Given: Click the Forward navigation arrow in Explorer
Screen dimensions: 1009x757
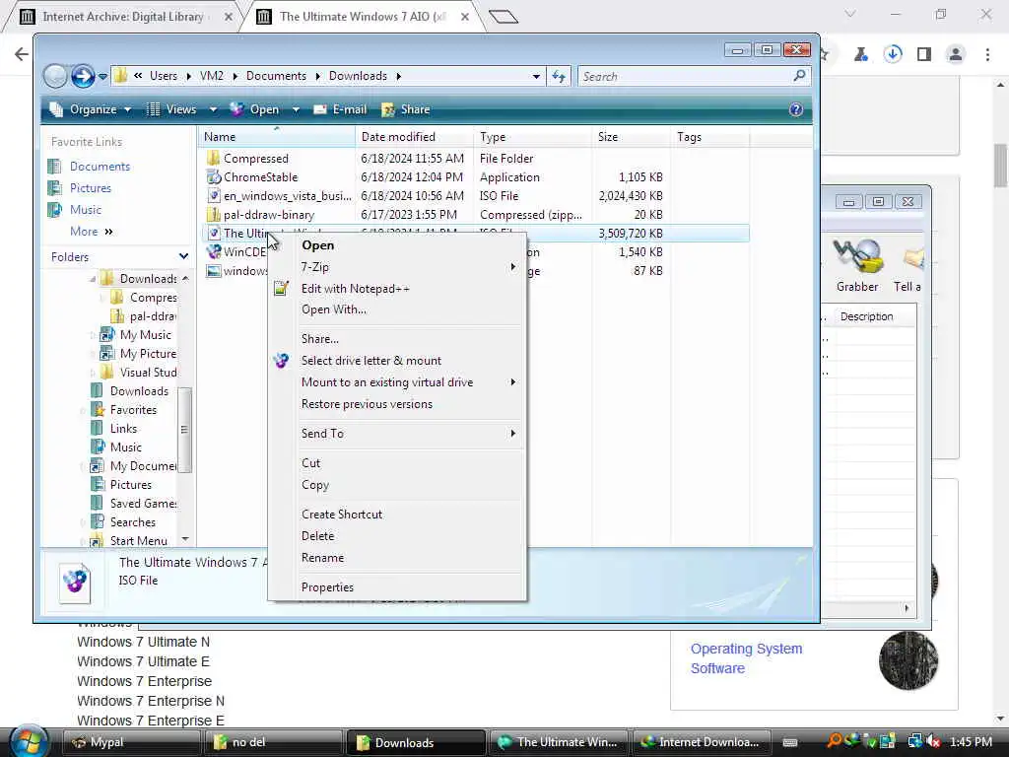Looking at the screenshot, I should [83, 76].
